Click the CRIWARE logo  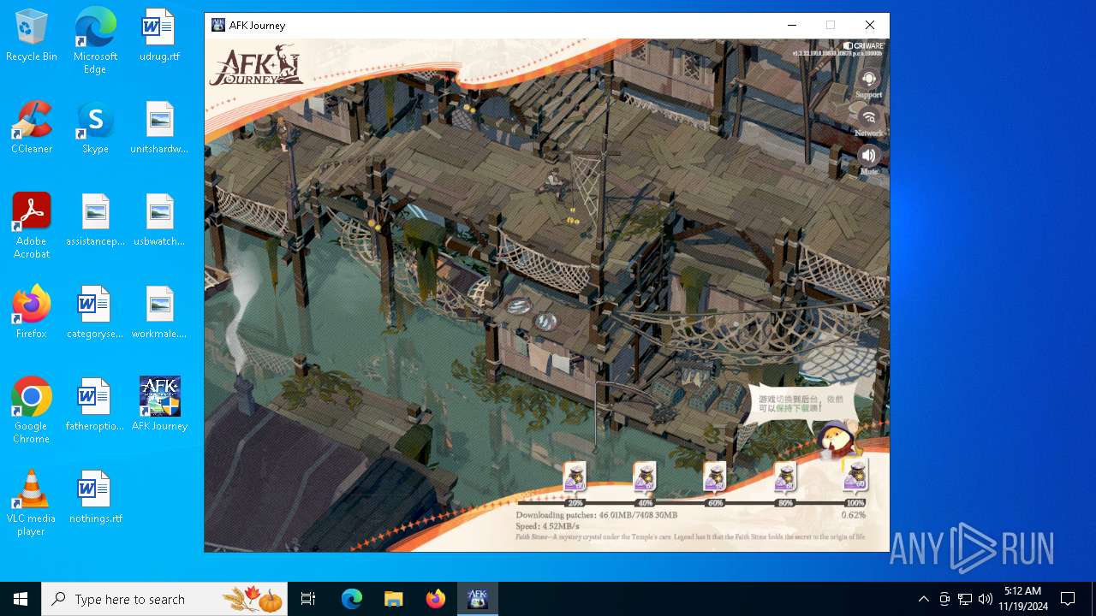click(863, 46)
